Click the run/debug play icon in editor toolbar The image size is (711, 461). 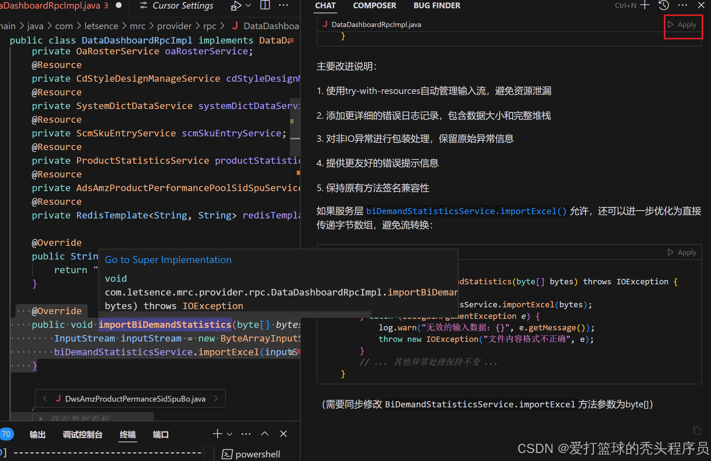tap(235, 6)
